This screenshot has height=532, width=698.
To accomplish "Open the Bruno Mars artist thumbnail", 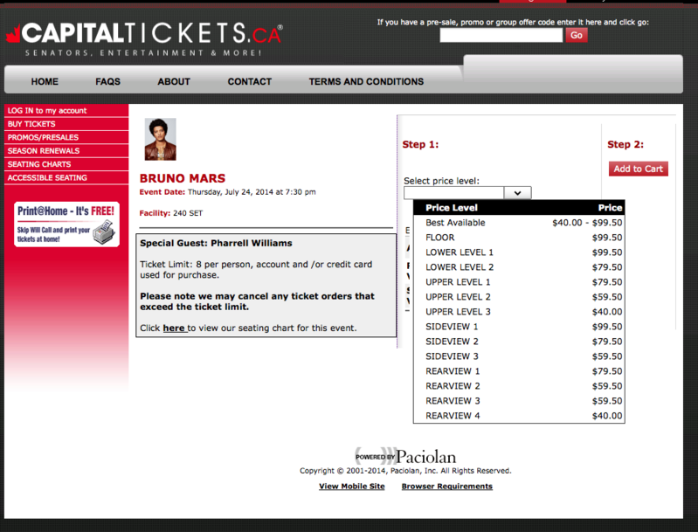I will tap(160, 139).
